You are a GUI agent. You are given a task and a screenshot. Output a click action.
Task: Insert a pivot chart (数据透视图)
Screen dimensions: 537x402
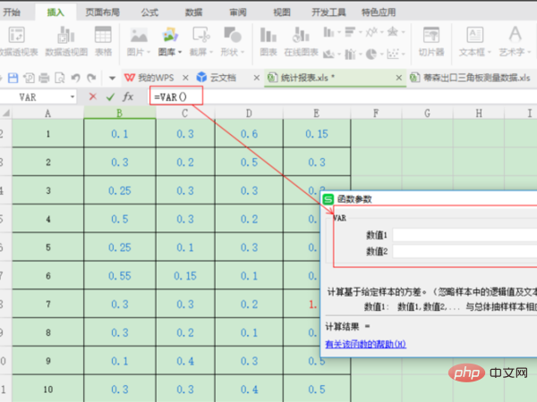[66, 42]
